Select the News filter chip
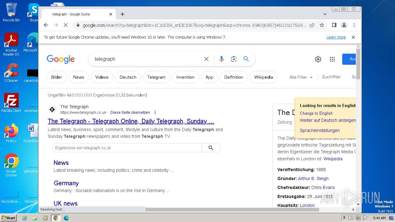Image resolution: width=395 pixels, height=222 pixels. click(x=79, y=77)
